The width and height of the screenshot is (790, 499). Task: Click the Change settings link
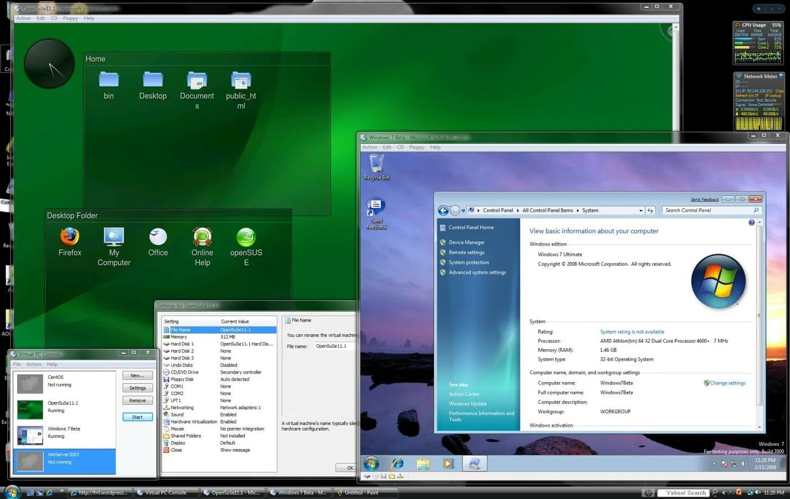point(727,383)
